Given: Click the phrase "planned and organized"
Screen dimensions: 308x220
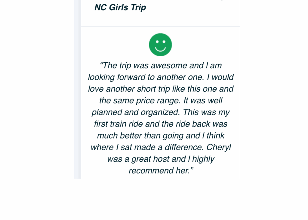Looking at the screenshot, I should click(135, 112).
